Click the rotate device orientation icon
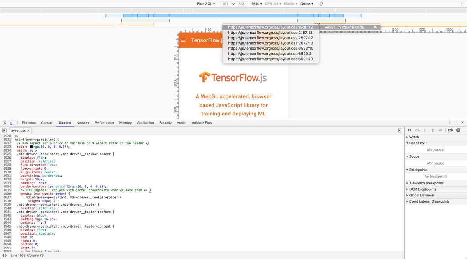Screen dimensions: 467x259 point(321,4)
